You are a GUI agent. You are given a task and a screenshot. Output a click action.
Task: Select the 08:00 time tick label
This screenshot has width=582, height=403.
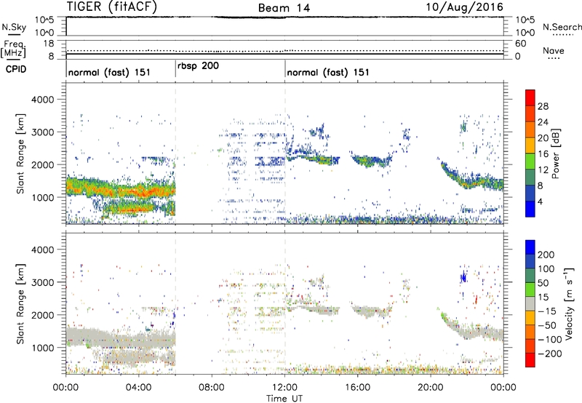tap(212, 388)
